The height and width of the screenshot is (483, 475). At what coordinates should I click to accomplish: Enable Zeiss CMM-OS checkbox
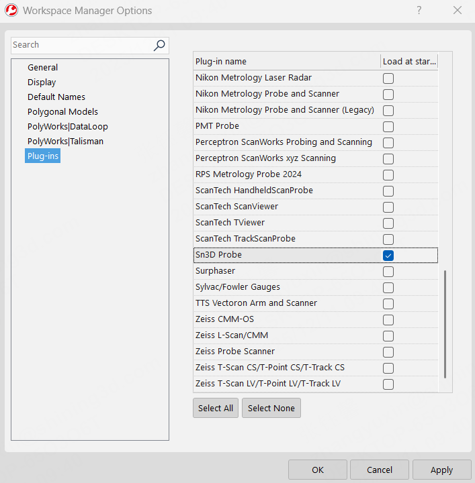(388, 320)
